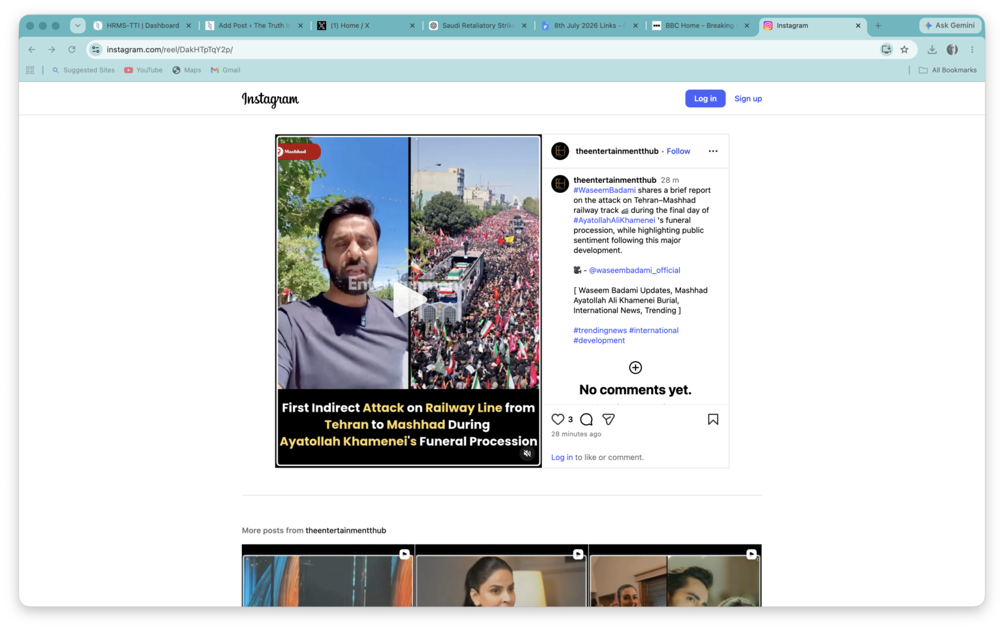Viewport: 1004px width, 630px height.
Task: Open theentertainmenthub link in More posts
Action: point(346,531)
